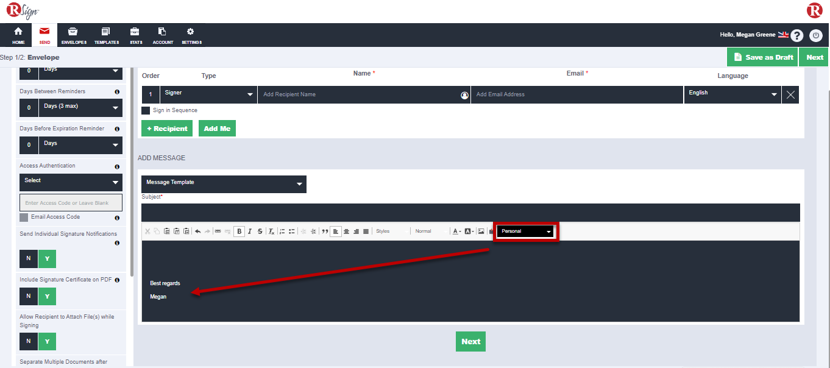Click the Paste as plain text icon
The image size is (830, 368).
(x=177, y=231)
